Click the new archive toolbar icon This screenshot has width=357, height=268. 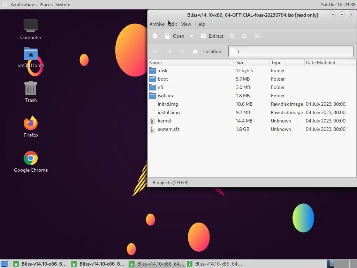[155, 36]
